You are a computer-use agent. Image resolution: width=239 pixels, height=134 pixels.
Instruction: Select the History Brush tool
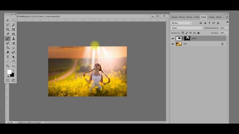7,43
